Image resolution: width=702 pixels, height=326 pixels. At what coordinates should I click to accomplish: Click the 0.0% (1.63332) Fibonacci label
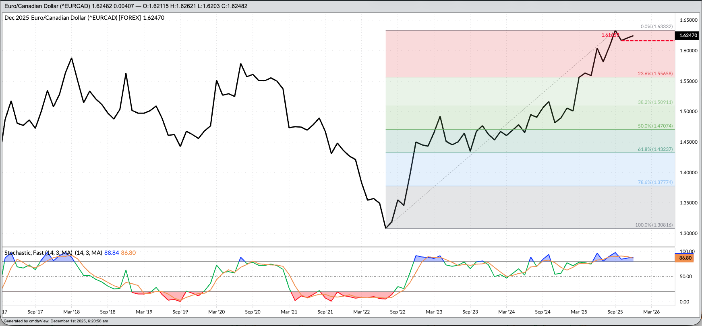click(x=656, y=27)
